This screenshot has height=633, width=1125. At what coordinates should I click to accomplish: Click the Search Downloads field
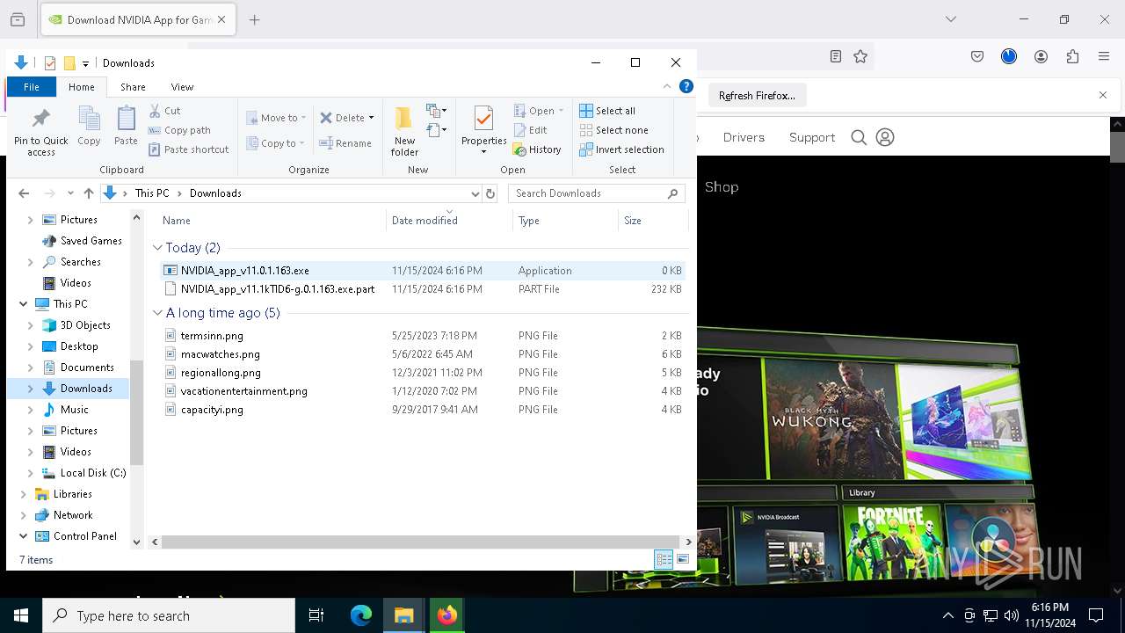point(599,193)
